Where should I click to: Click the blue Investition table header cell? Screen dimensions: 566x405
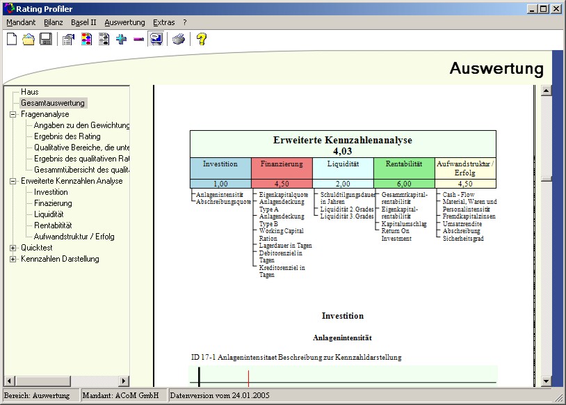pyautogui.click(x=220, y=168)
